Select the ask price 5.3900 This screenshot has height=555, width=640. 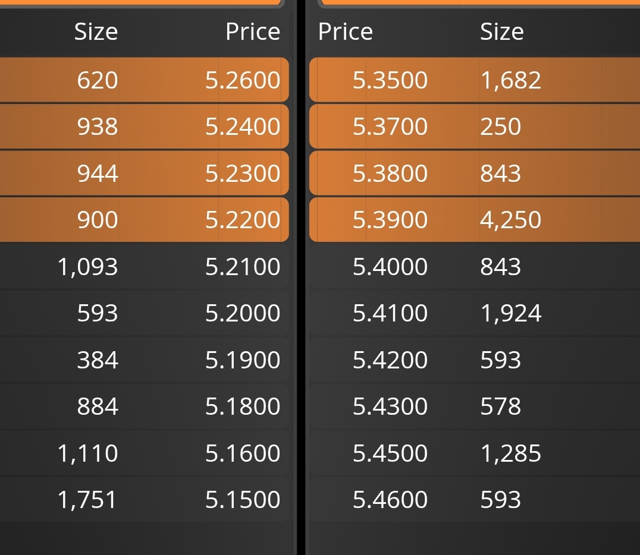point(390,220)
